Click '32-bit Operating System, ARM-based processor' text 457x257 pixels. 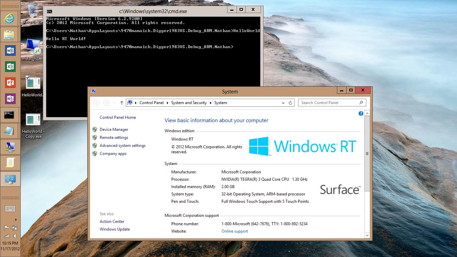(x=263, y=194)
